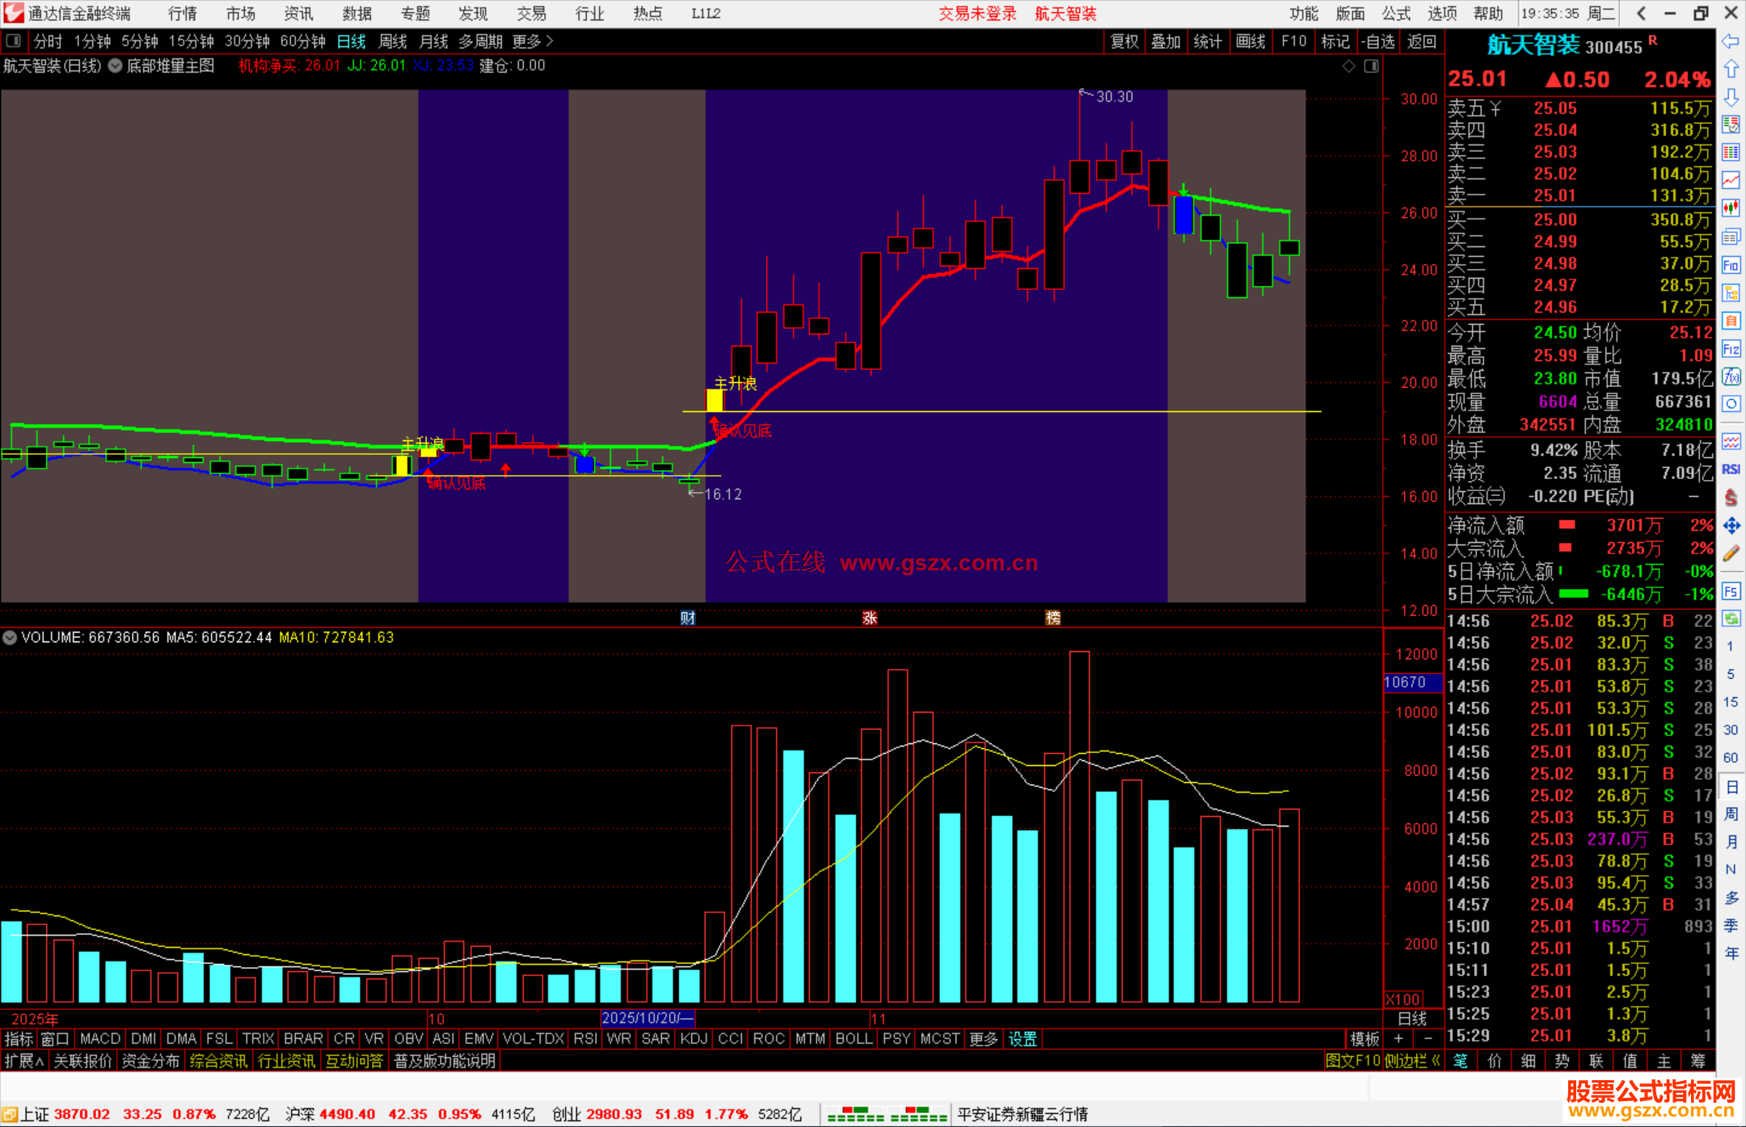Toggle the side panel icon above chart
This screenshot has width=1746, height=1127.
click(x=1371, y=66)
